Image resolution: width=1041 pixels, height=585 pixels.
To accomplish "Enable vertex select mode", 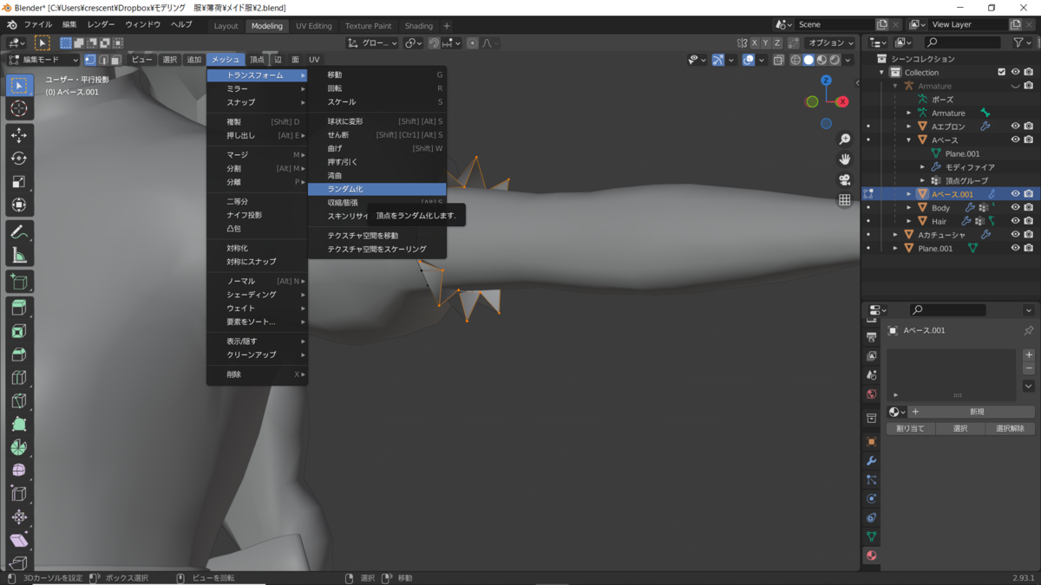I will (x=91, y=60).
